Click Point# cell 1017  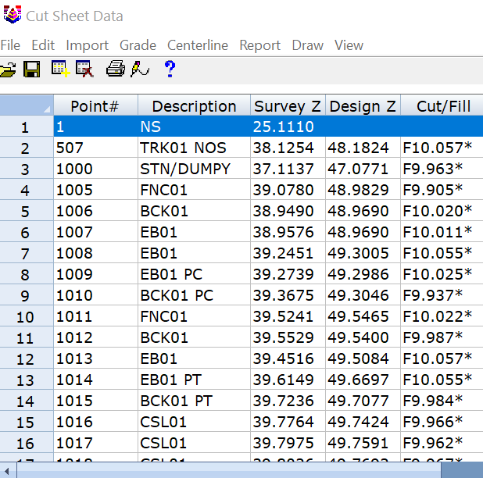[x=96, y=443]
